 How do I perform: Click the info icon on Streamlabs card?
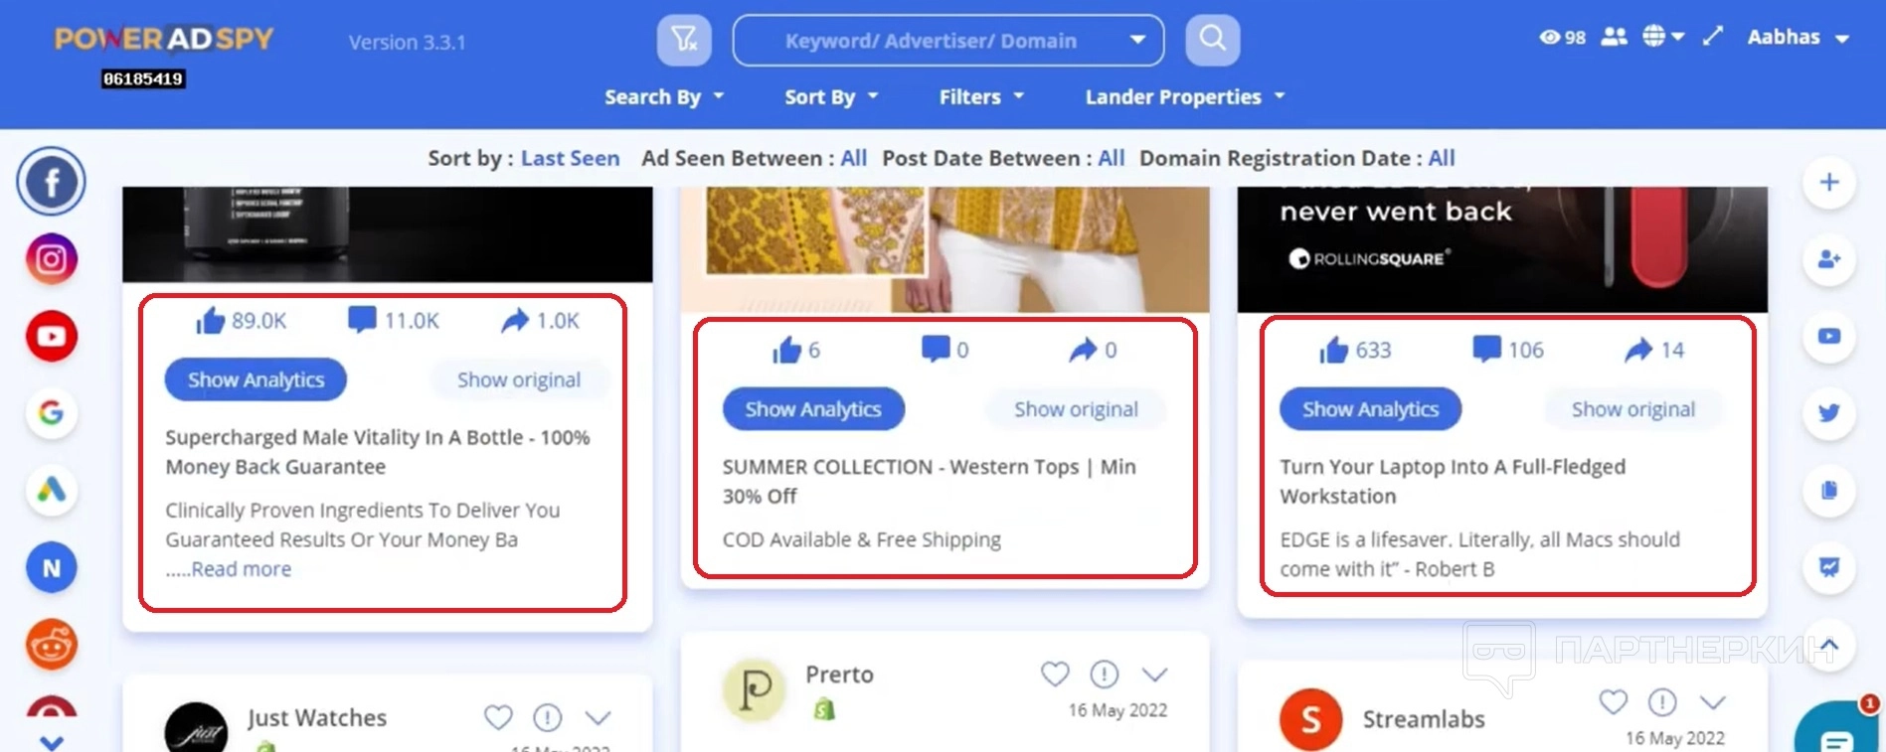1662,702
